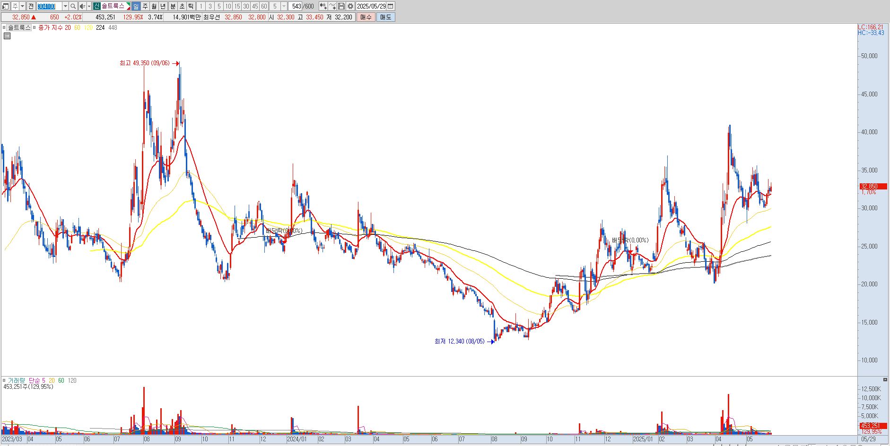Image resolution: width=890 pixels, height=446 pixels.
Task: Choose the 10 interval preset
Action: click(x=228, y=6)
